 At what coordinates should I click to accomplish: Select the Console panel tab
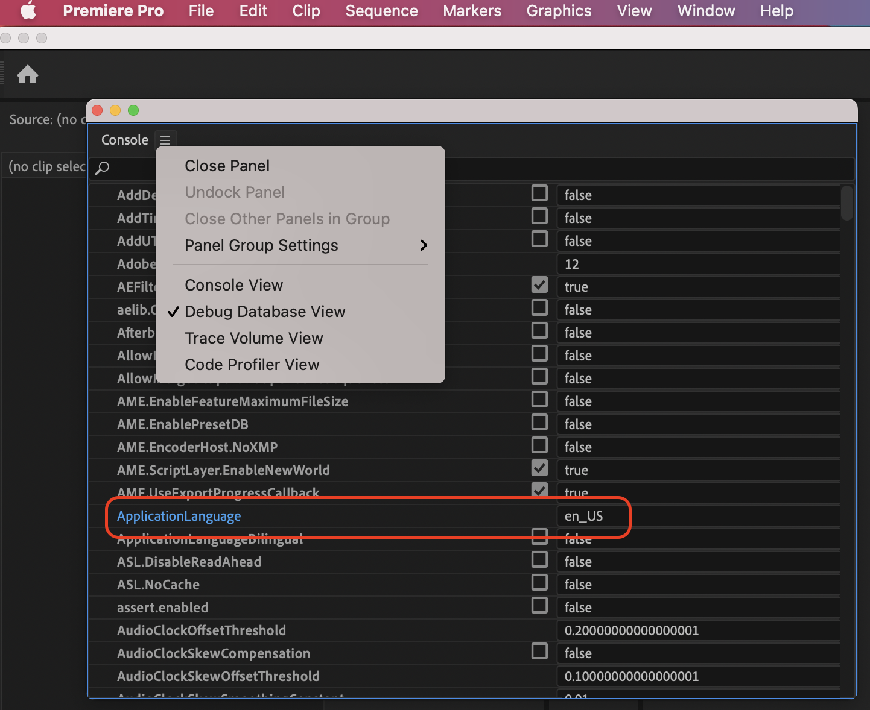click(125, 140)
